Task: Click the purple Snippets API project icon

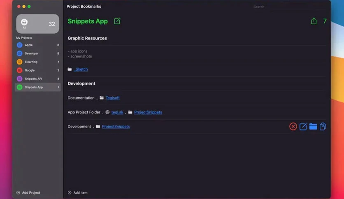Action: pyautogui.click(x=19, y=79)
